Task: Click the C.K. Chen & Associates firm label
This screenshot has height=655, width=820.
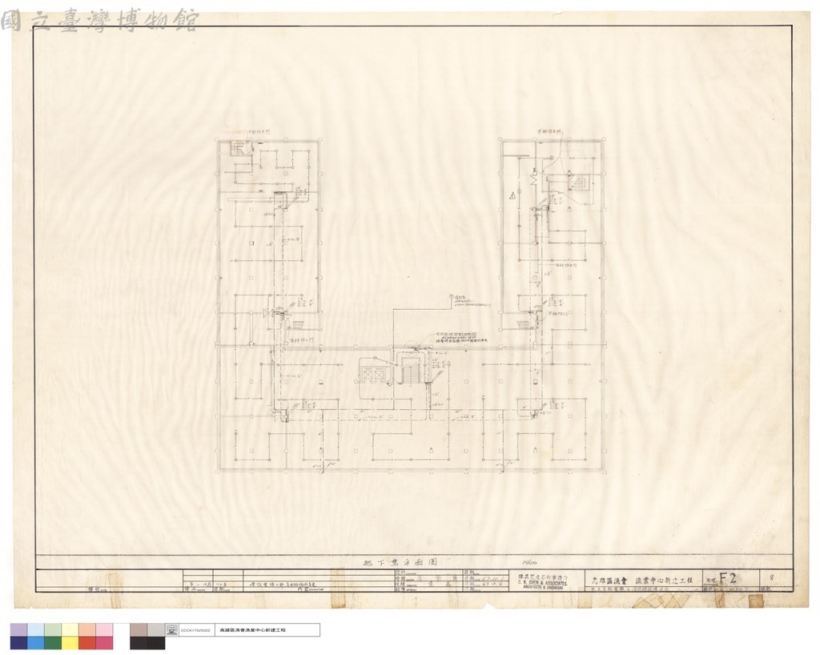Action: pyautogui.click(x=542, y=582)
